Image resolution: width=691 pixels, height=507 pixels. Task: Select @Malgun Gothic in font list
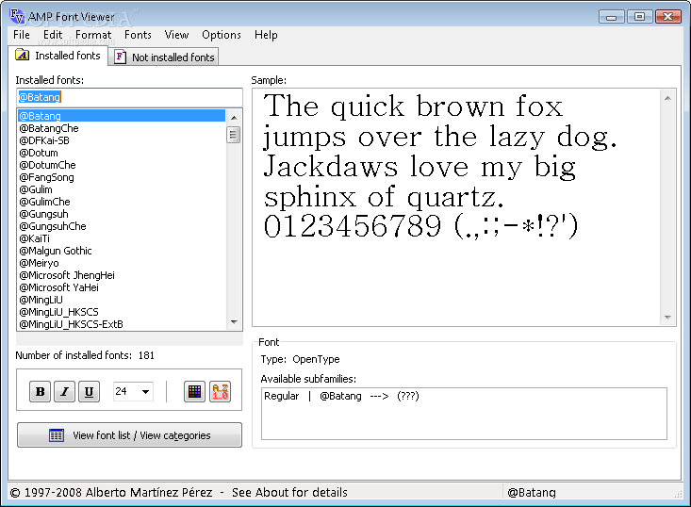click(122, 251)
